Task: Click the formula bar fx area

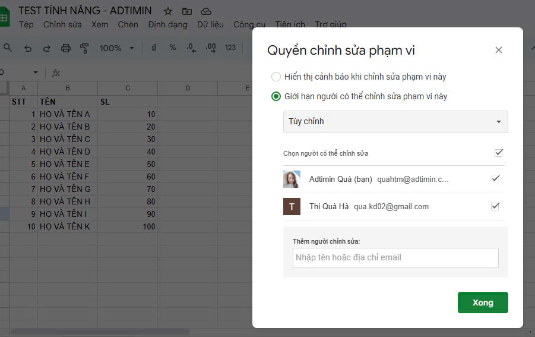Action: (56, 73)
